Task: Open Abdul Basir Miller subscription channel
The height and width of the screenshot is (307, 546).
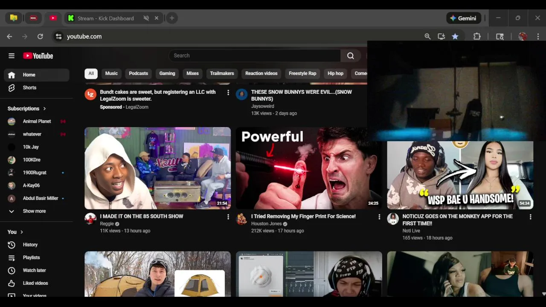Action: click(x=37, y=198)
